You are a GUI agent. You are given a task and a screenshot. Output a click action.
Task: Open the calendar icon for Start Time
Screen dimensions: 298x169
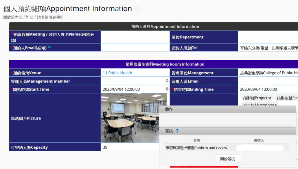167,89
